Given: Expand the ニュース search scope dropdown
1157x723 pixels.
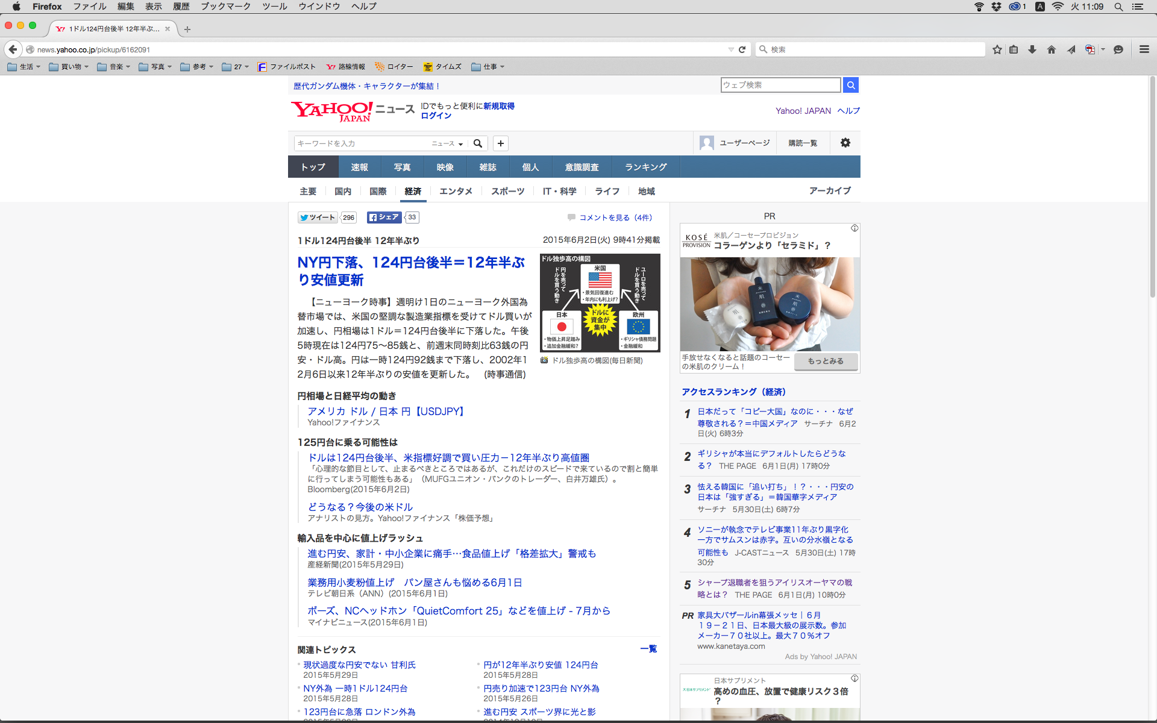Looking at the screenshot, I should pos(447,143).
